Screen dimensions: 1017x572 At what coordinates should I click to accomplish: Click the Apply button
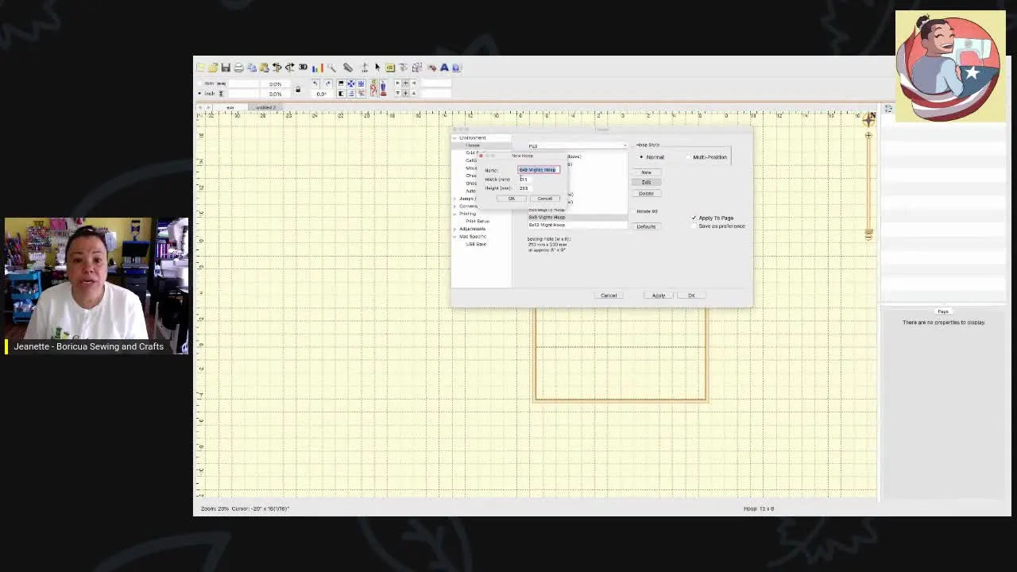pos(659,296)
